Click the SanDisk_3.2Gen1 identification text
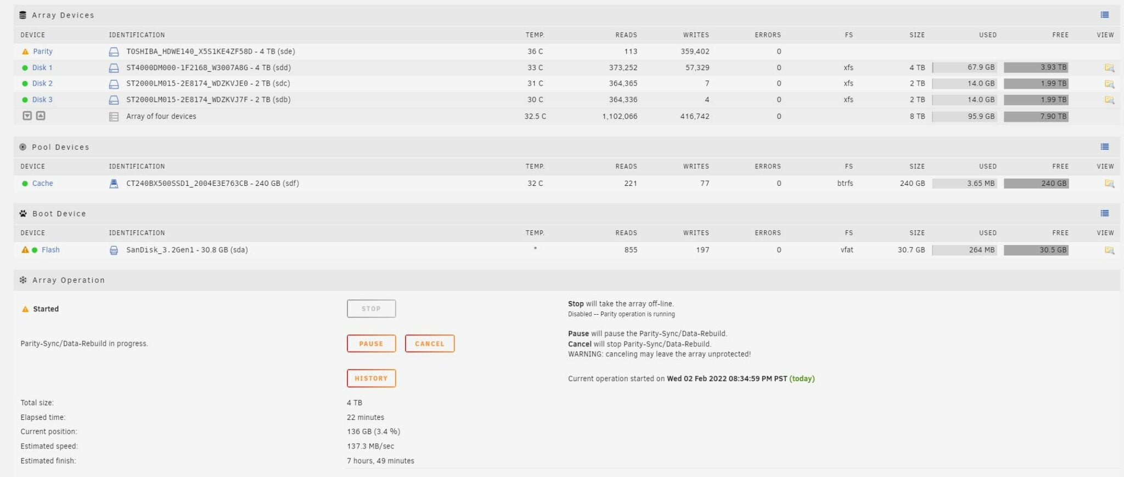The height and width of the screenshot is (477, 1124). point(187,250)
